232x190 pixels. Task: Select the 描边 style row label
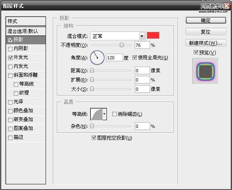click(x=18, y=137)
